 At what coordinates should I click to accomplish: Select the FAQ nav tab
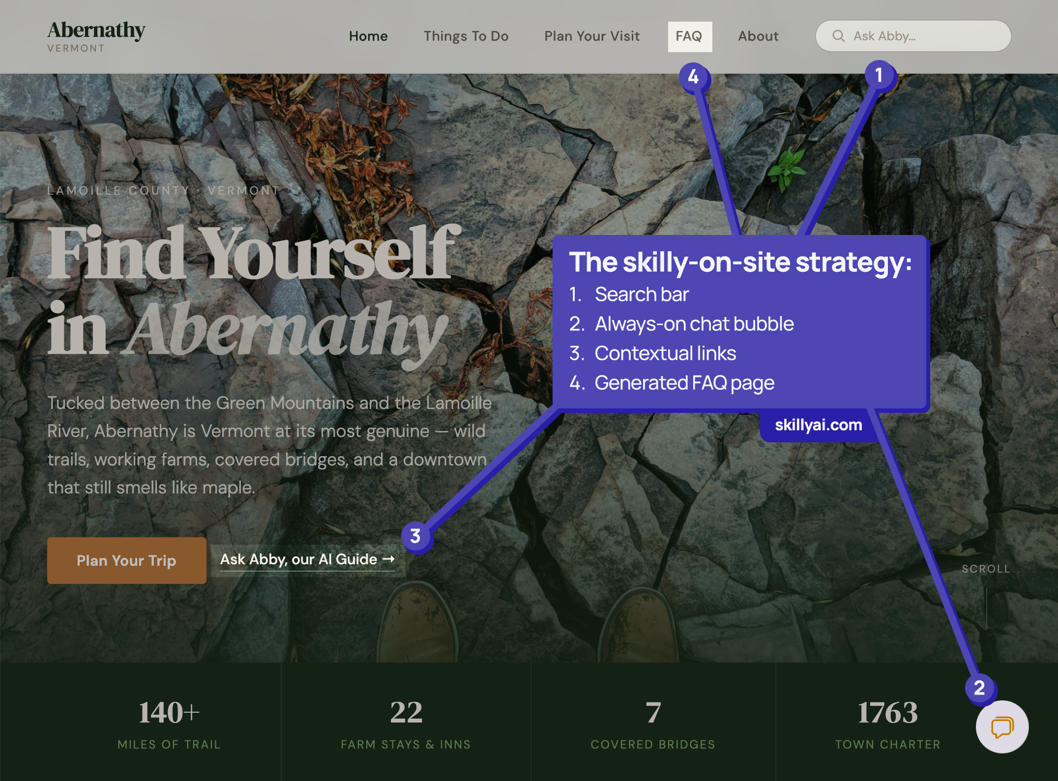[689, 36]
